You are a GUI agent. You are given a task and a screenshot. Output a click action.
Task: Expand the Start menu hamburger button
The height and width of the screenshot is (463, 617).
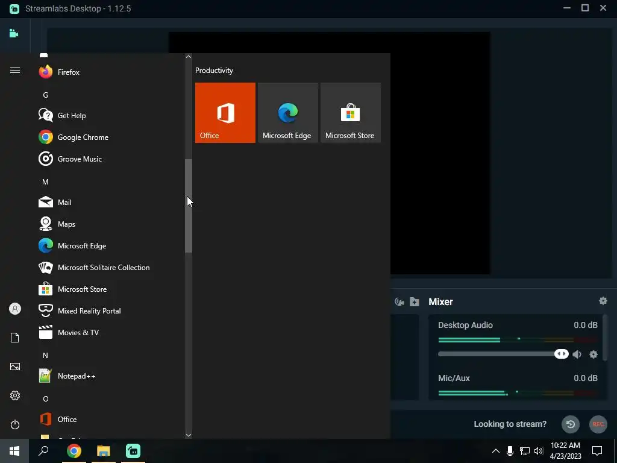pyautogui.click(x=15, y=70)
